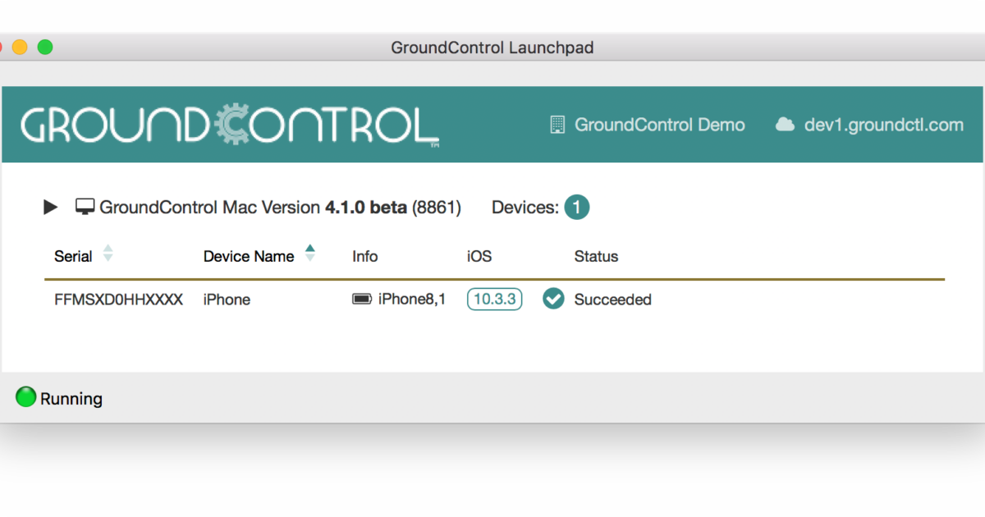Select the iPhone row serial FFMSXD0HHXXXX
The height and width of the screenshot is (517, 985).
(118, 299)
